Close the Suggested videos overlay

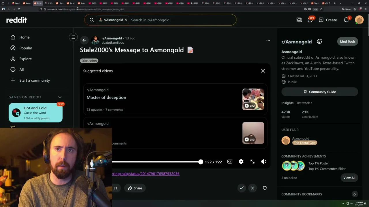[263, 71]
